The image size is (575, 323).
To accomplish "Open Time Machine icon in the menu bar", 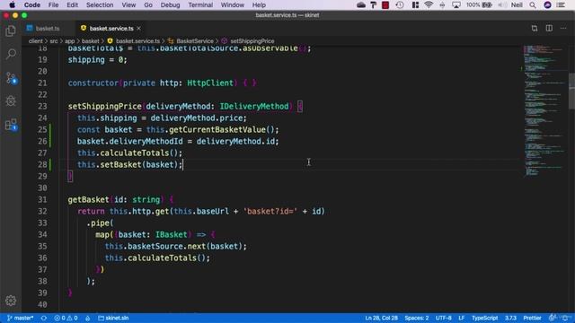I will click(400, 4).
